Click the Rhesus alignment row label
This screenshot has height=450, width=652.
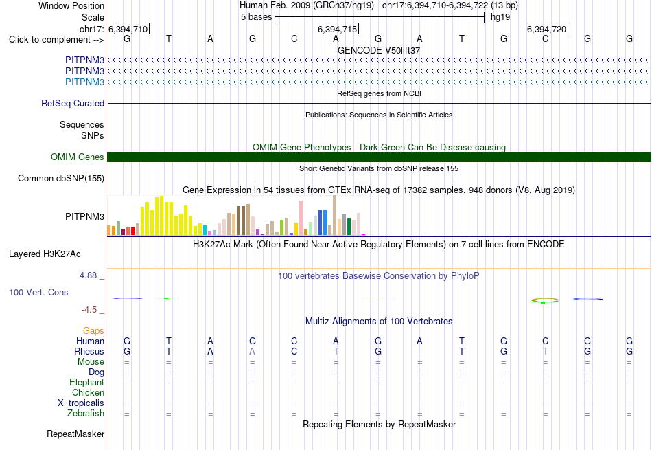coord(89,351)
